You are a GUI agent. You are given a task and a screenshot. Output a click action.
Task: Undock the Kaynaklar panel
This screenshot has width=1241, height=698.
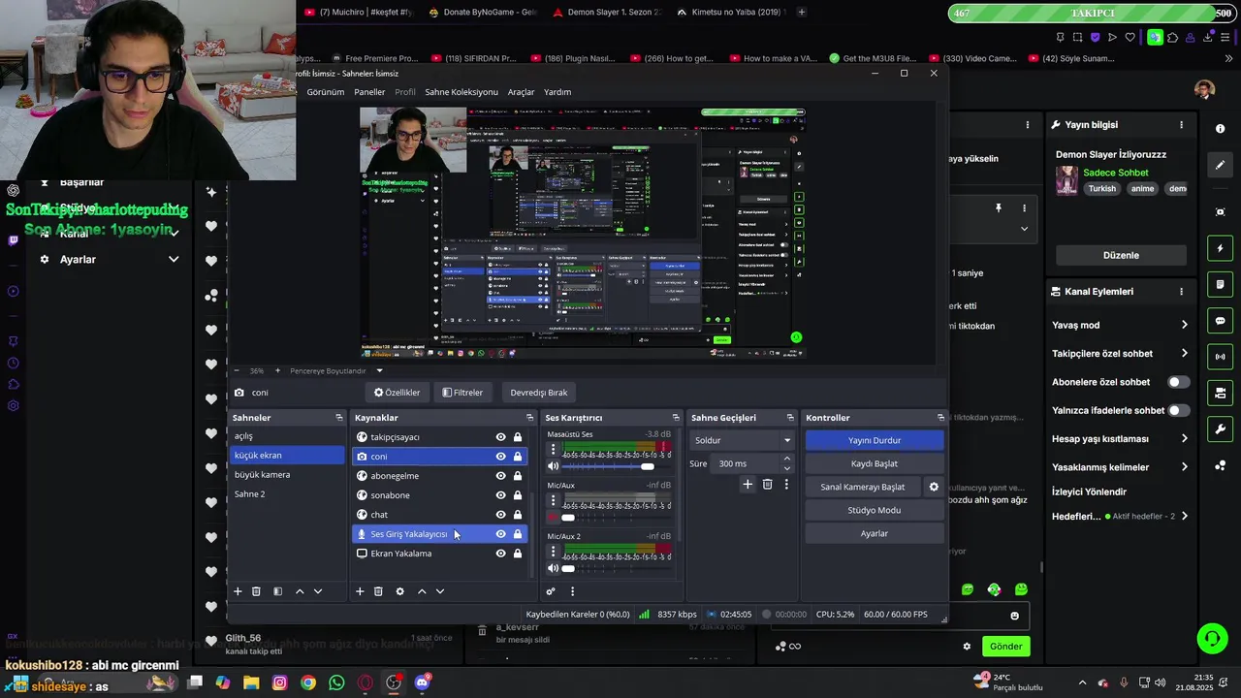pyautogui.click(x=529, y=418)
